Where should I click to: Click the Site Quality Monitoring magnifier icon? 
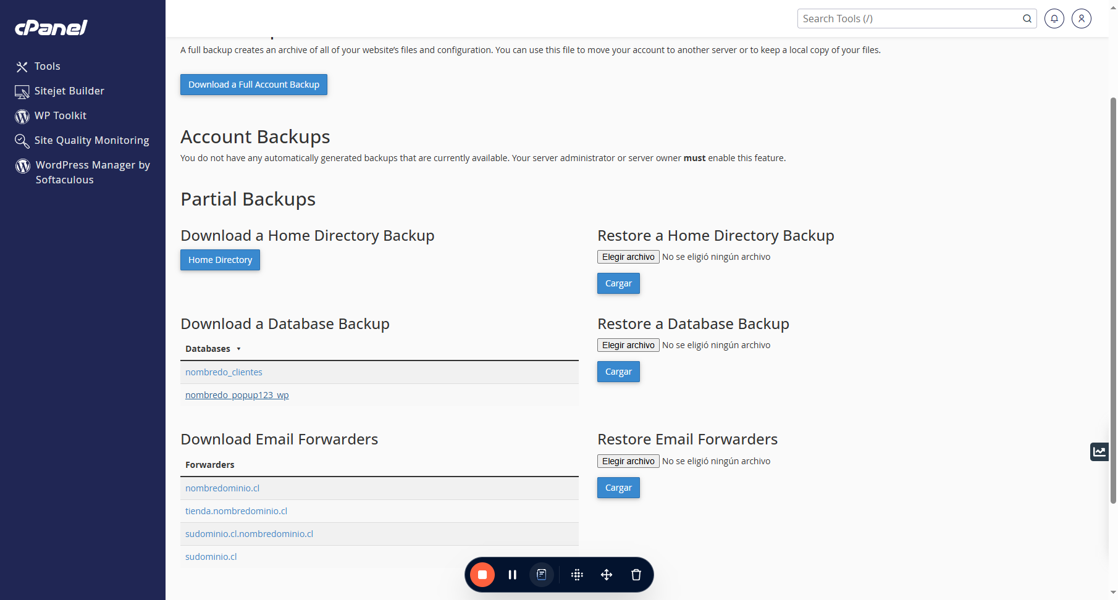pyautogui.click(x=22, y=141)
